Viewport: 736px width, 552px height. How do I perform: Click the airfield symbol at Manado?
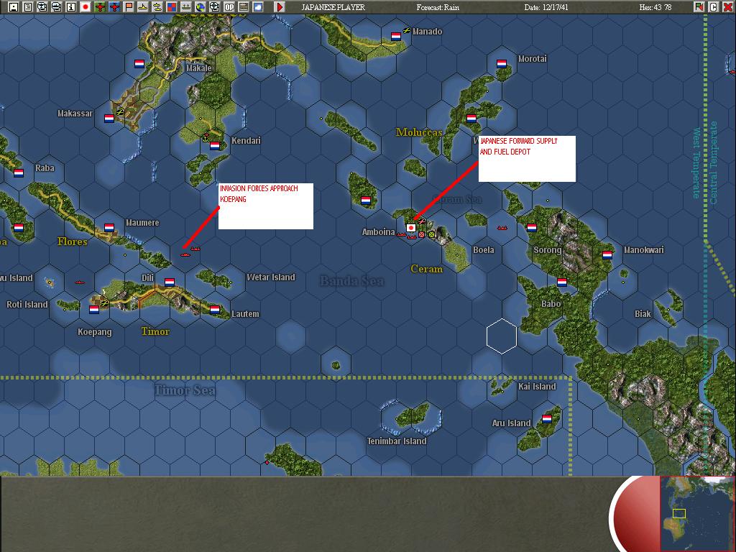(407, 31)
